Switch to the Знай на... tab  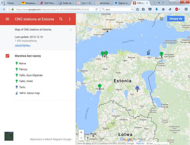pos(66,3)
